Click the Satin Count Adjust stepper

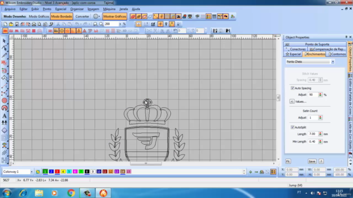click(x=320, y=118)
